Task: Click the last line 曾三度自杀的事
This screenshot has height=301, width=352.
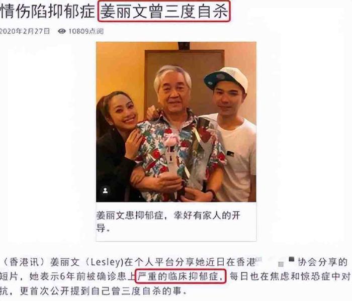Action: tap(151, 291)
